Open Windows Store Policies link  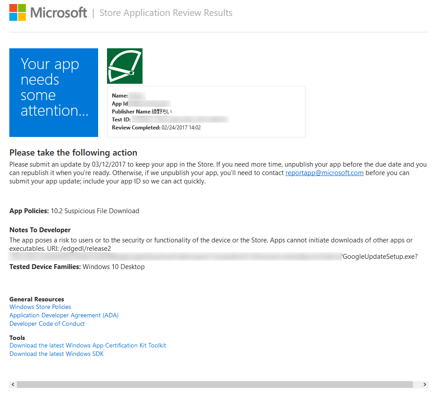(x=40, y=307)
